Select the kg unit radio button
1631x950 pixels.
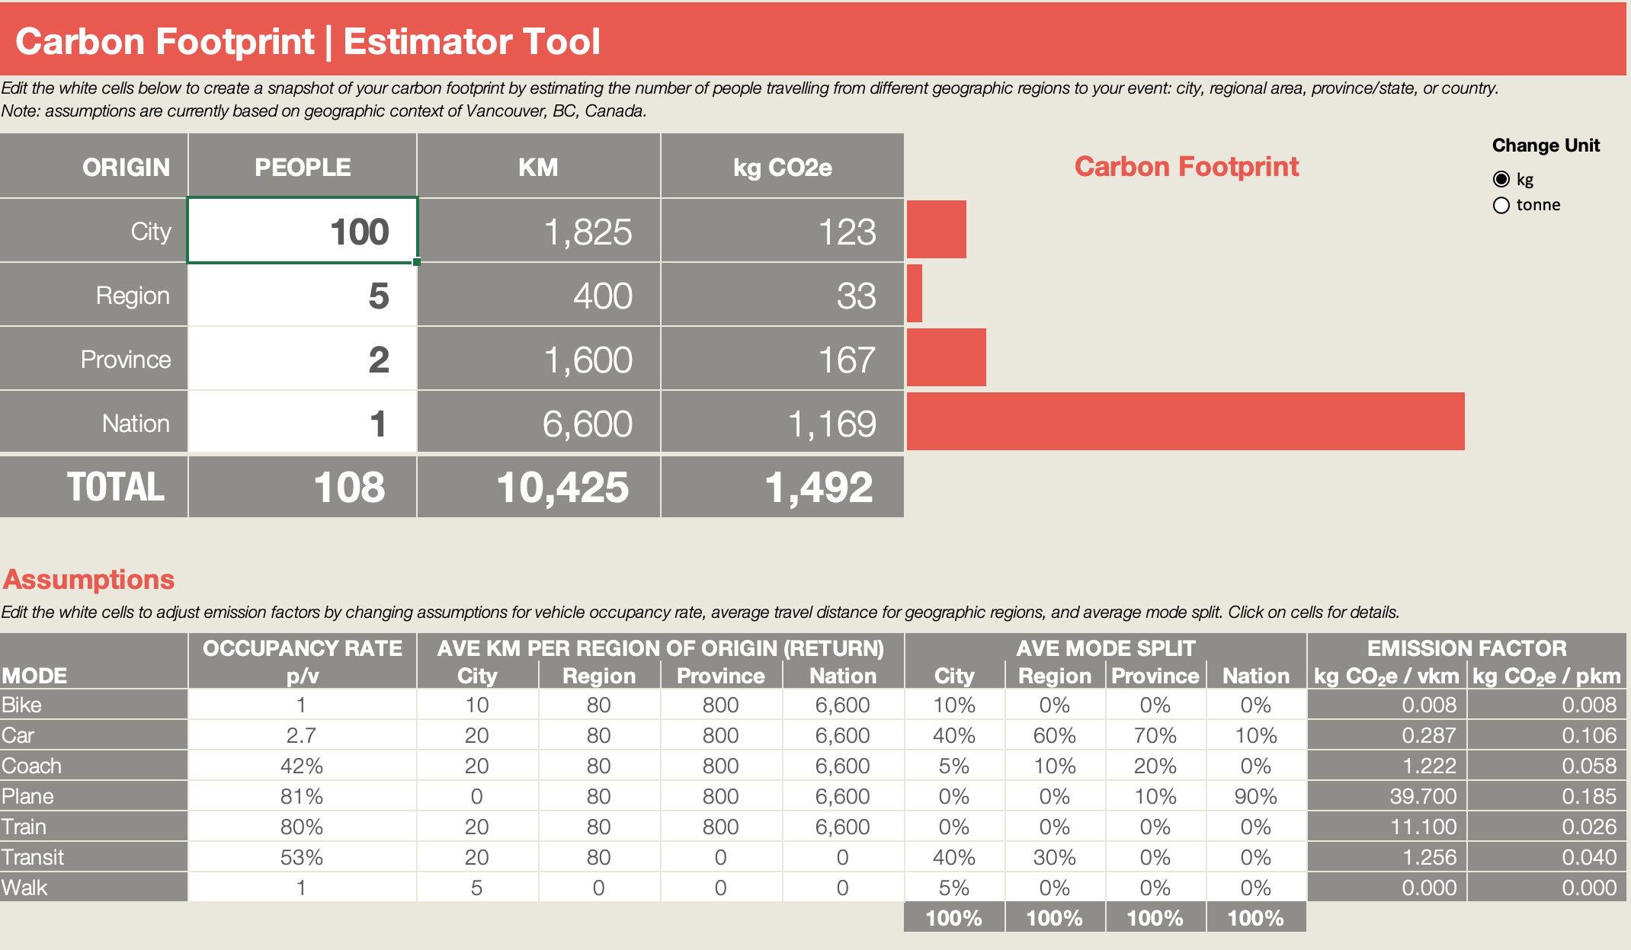click(1501, 179)
